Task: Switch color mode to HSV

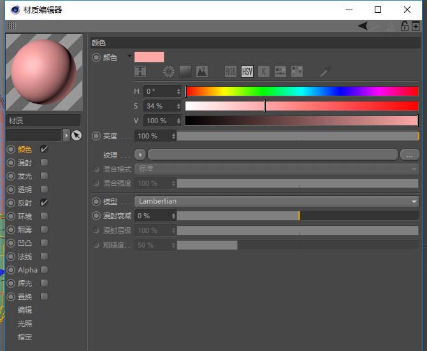Action: pos(247,71)
